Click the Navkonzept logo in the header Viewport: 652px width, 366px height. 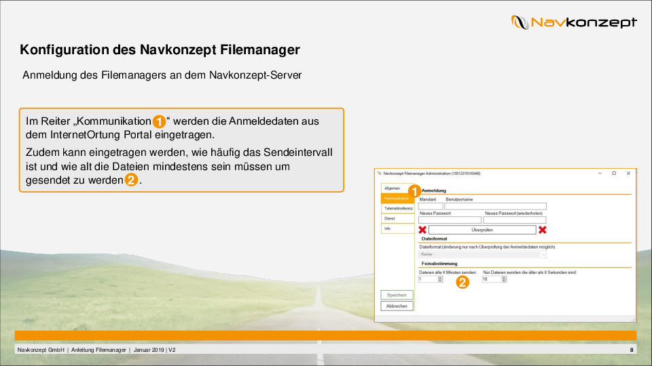coord(574,22)
